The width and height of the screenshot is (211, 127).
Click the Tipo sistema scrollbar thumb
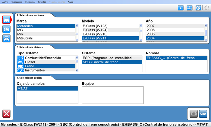[77, 61]
